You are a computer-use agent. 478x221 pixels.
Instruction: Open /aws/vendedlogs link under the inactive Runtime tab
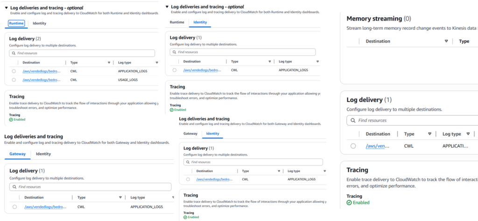pyautogui.click(x=202, y=70)
